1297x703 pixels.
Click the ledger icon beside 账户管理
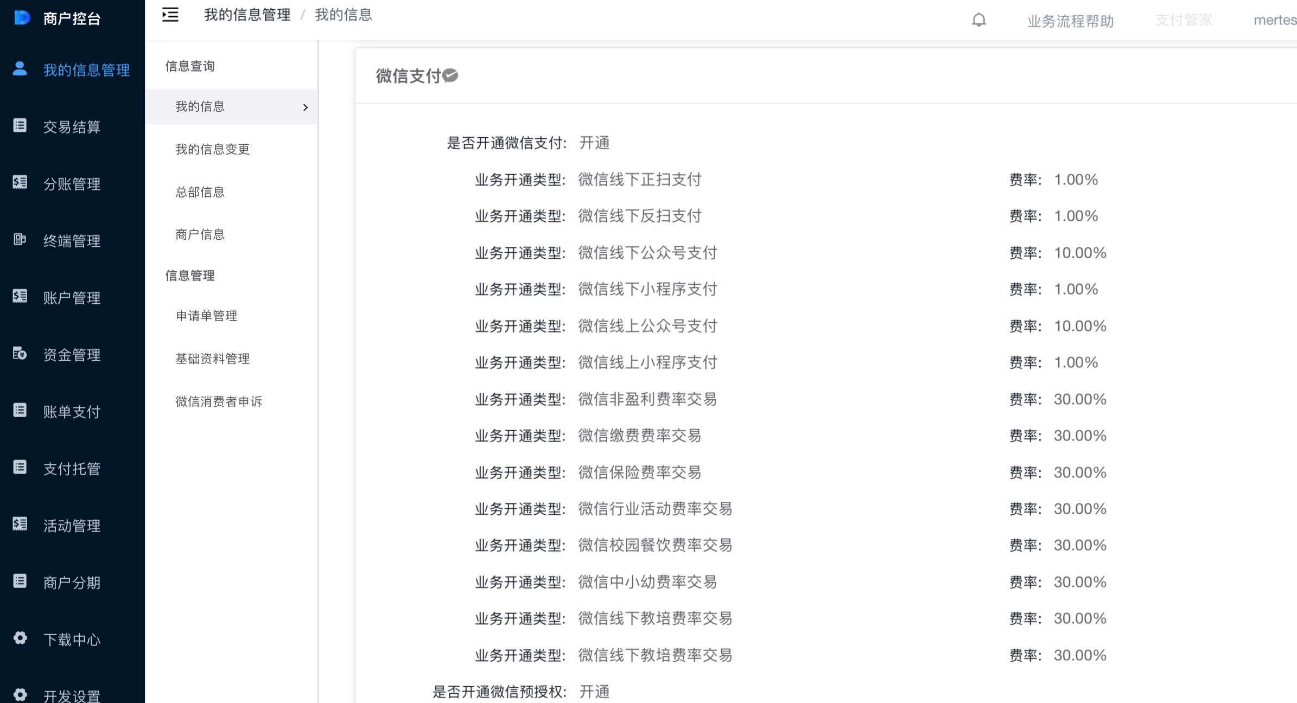point(20,297)
